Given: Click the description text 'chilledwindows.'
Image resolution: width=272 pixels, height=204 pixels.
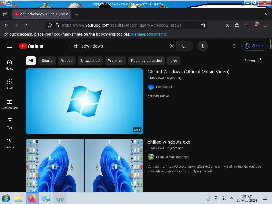Looking at the screenshot, I should click(x=159, y=96).
